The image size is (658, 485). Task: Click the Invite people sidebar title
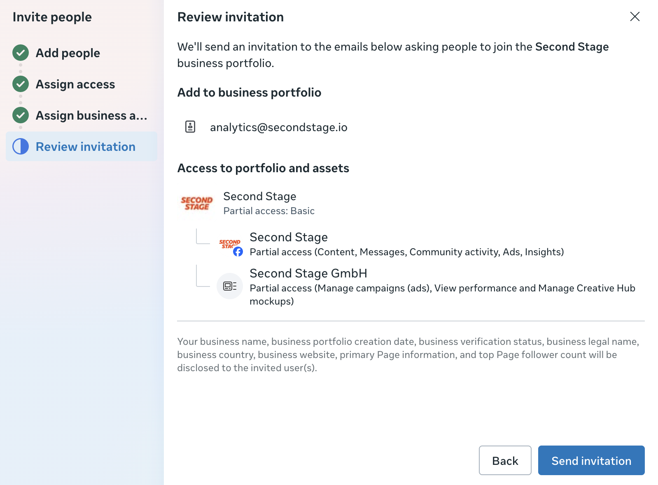[52, 17]
